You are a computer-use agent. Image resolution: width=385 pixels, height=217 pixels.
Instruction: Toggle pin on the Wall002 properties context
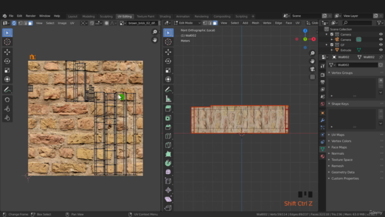381,57
